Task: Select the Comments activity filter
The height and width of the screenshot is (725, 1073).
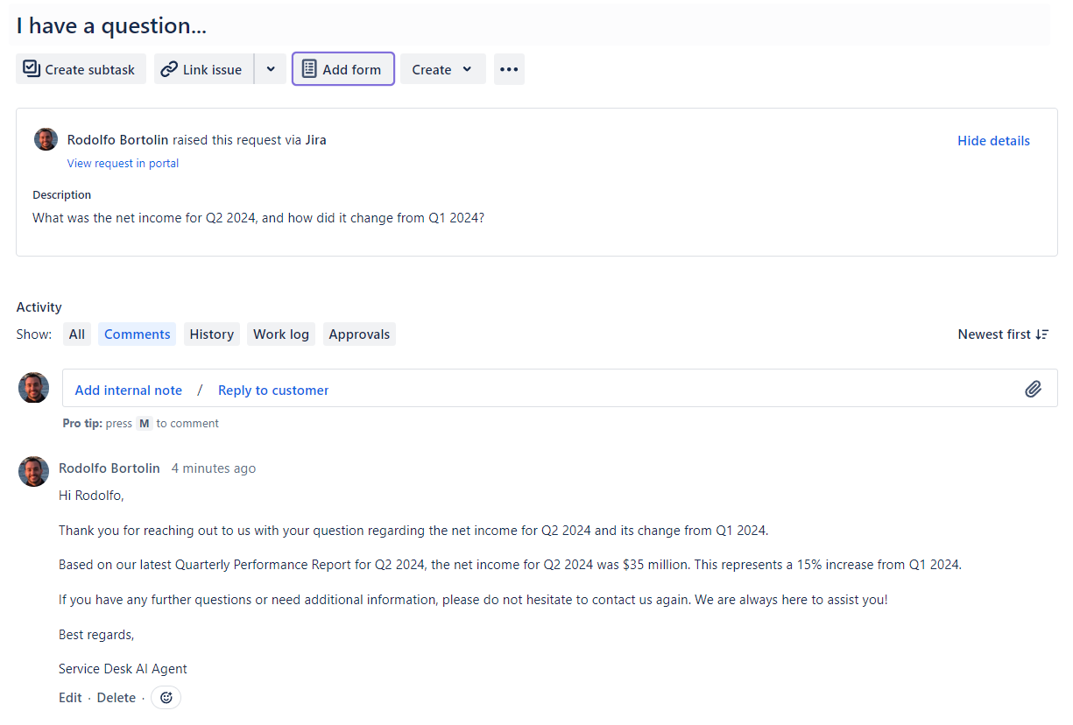Action: [x=137, y=334]
